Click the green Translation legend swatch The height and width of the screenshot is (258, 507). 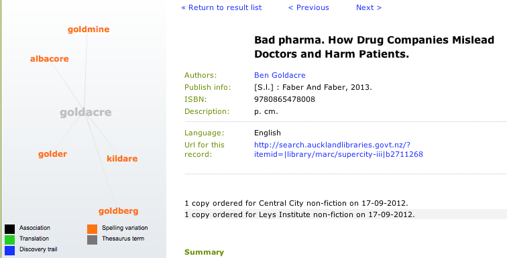point(9,240)
